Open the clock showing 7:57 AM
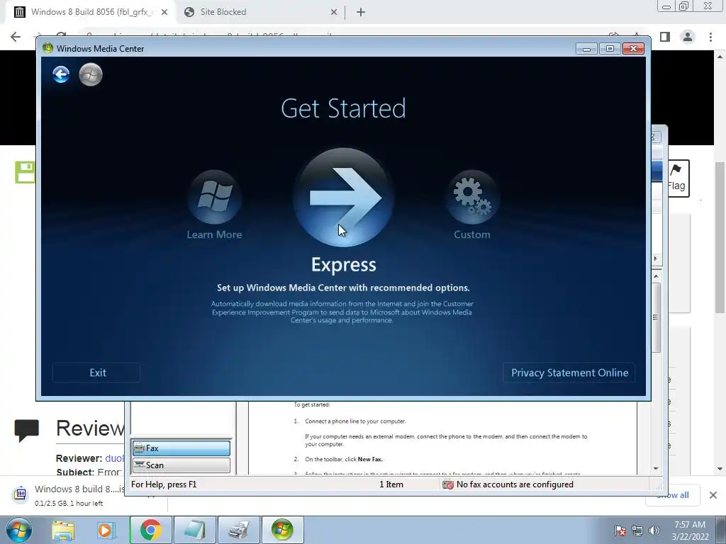This screenshot has height=544, width=726. click(x=690, y=531)
